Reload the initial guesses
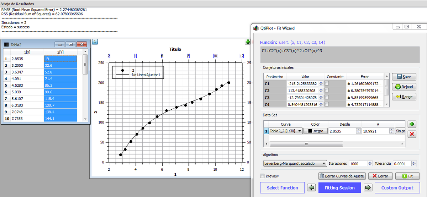427x197 pixels. [404, 87]
